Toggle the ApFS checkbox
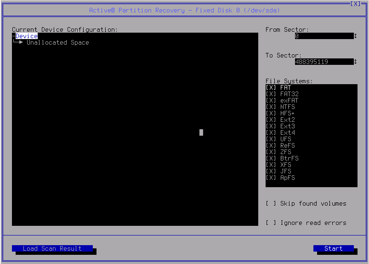The image size is (369, 264). 271,178
